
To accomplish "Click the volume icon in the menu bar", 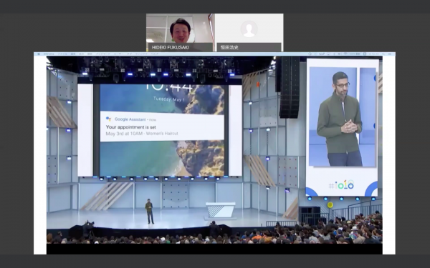I will click(339, 54).
